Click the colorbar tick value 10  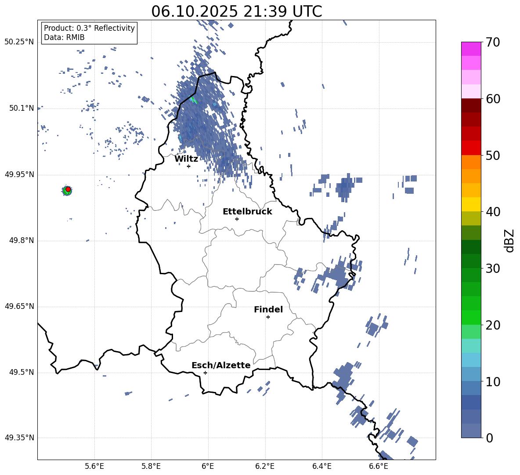[493, 381]
